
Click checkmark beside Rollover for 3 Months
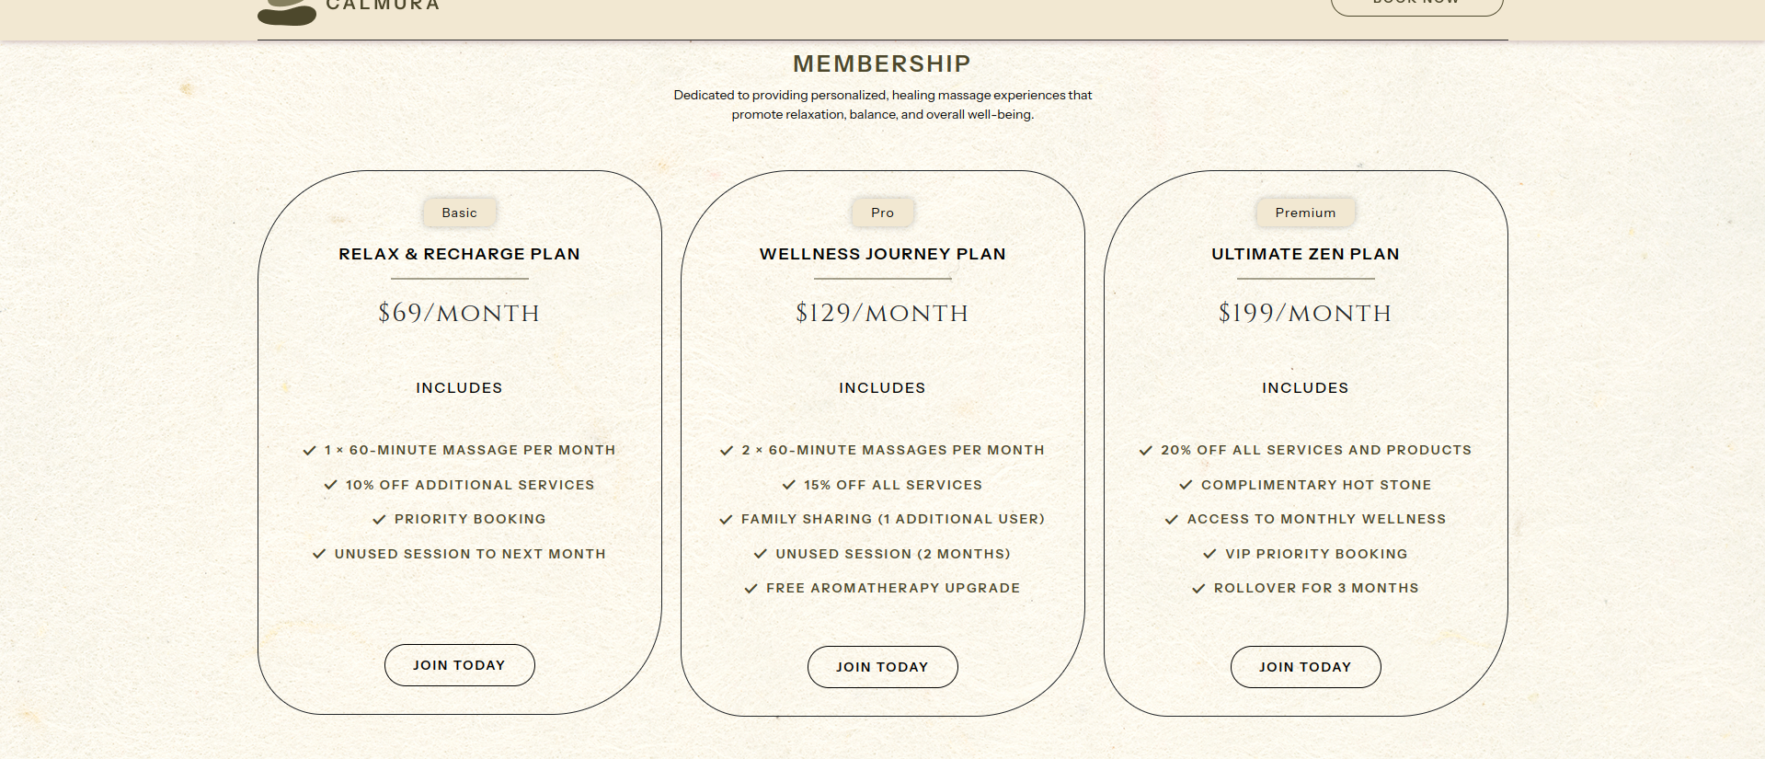tap(1198, 589)
